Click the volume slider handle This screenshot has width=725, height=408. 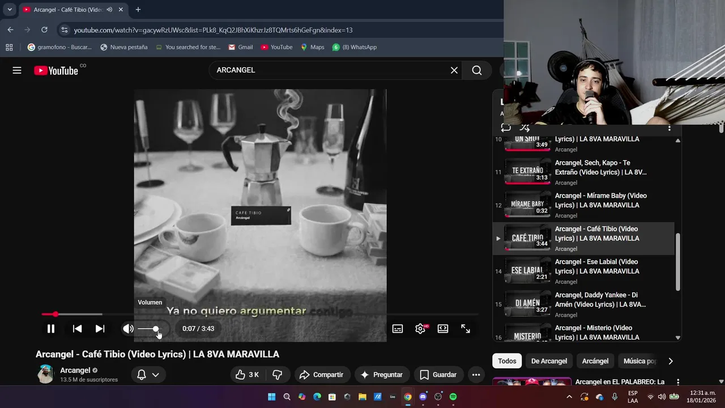click(x=156, y=329)
